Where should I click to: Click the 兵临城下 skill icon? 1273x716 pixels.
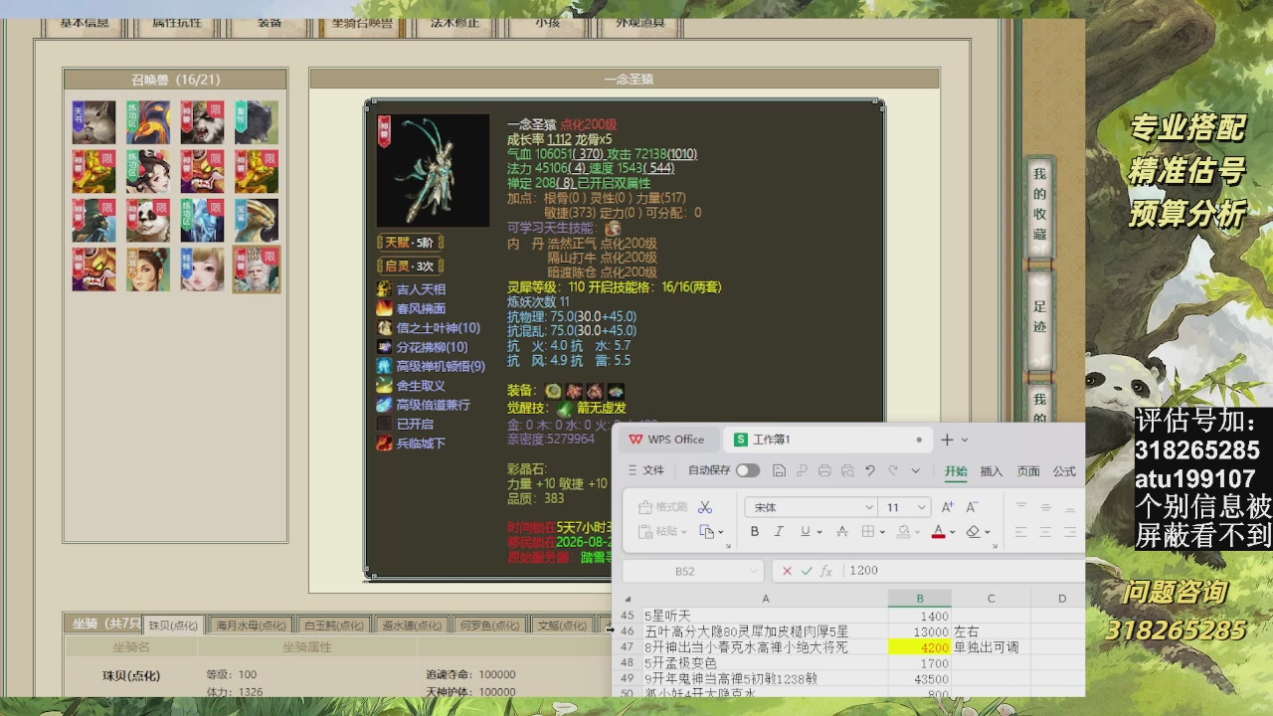coord(385,443)
